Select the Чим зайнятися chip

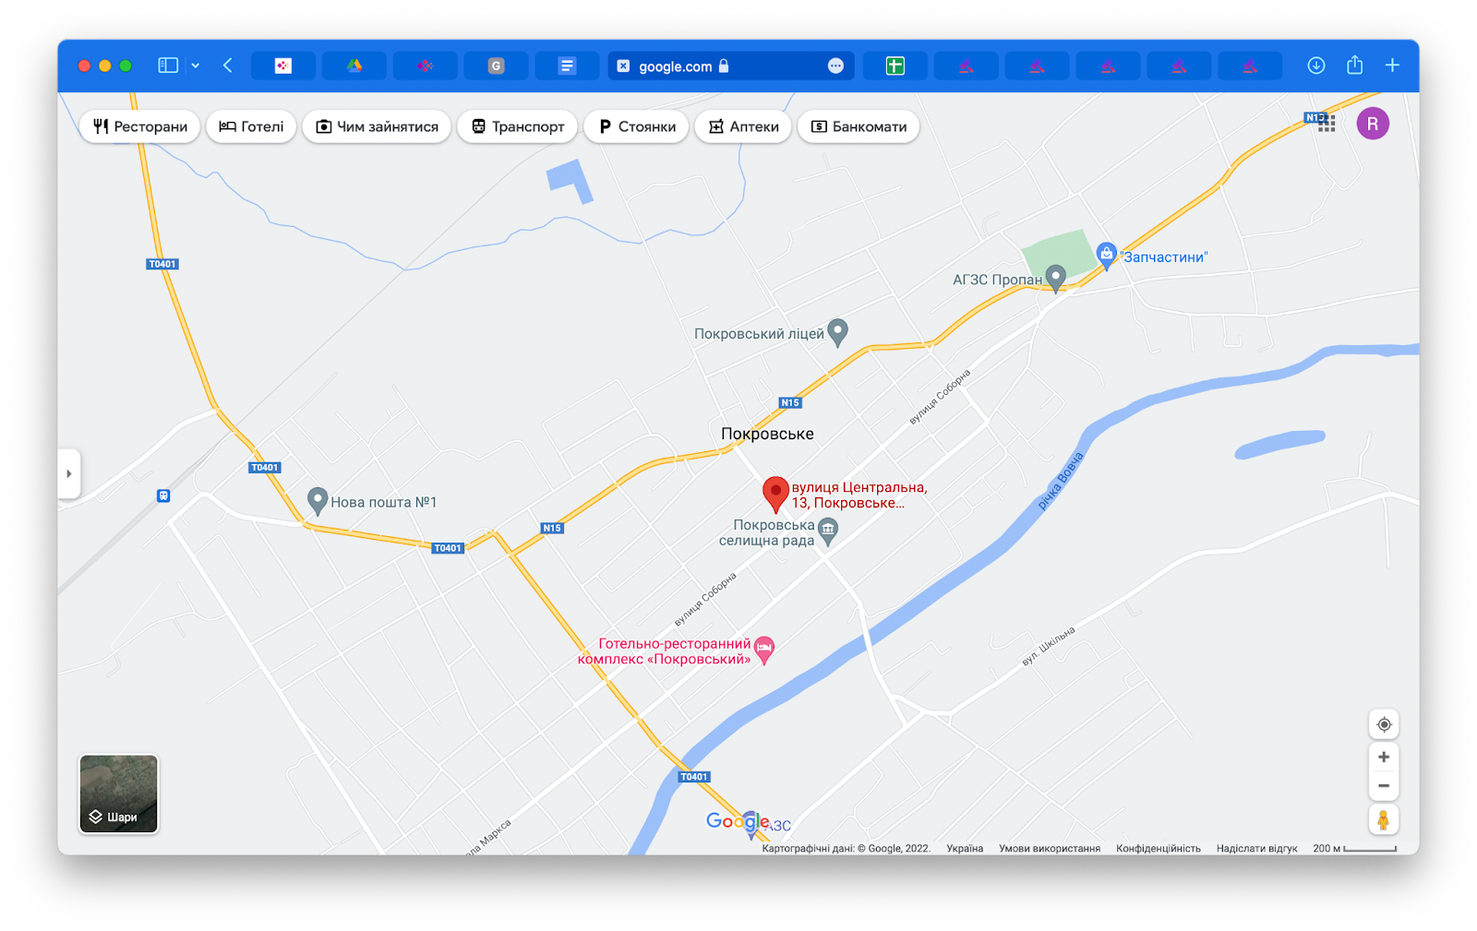pos(377,126)
